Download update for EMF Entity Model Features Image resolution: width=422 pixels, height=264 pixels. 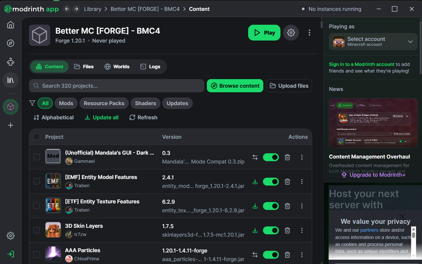(x=255, y=182)
